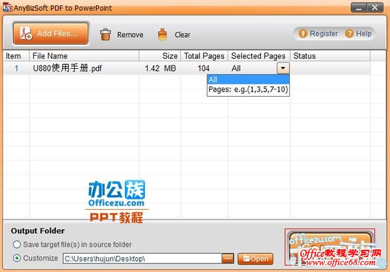Click the Remove trash can icon
Image resolution: width=390 pixels, height=272 pixels.
point(105,34)
